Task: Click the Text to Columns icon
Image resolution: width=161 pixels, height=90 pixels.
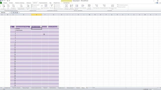Action: click(x=66, y=7)
